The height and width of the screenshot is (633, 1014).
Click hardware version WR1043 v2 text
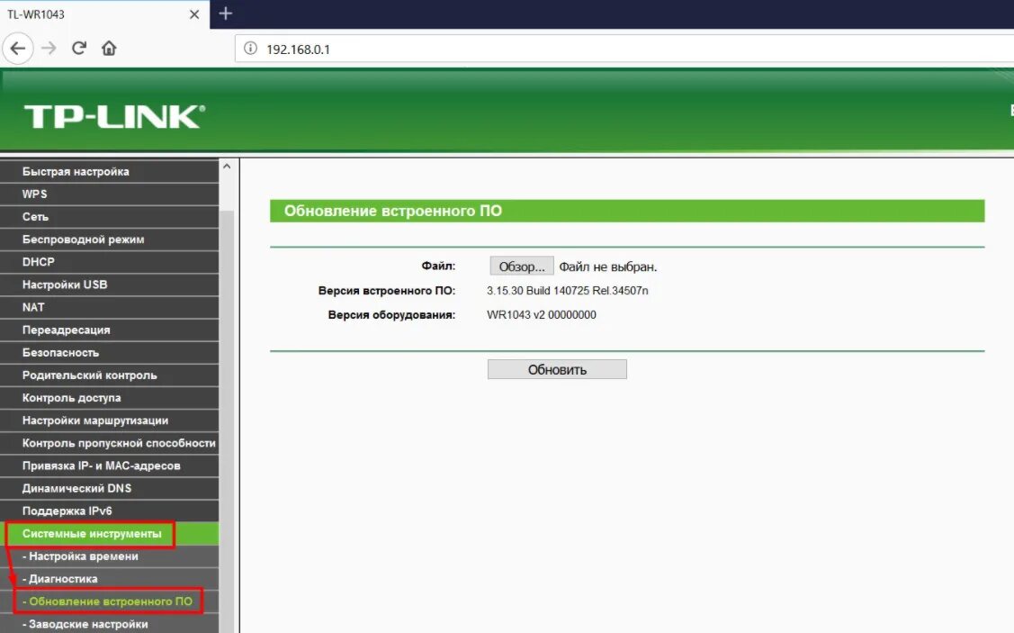point(542,315)
